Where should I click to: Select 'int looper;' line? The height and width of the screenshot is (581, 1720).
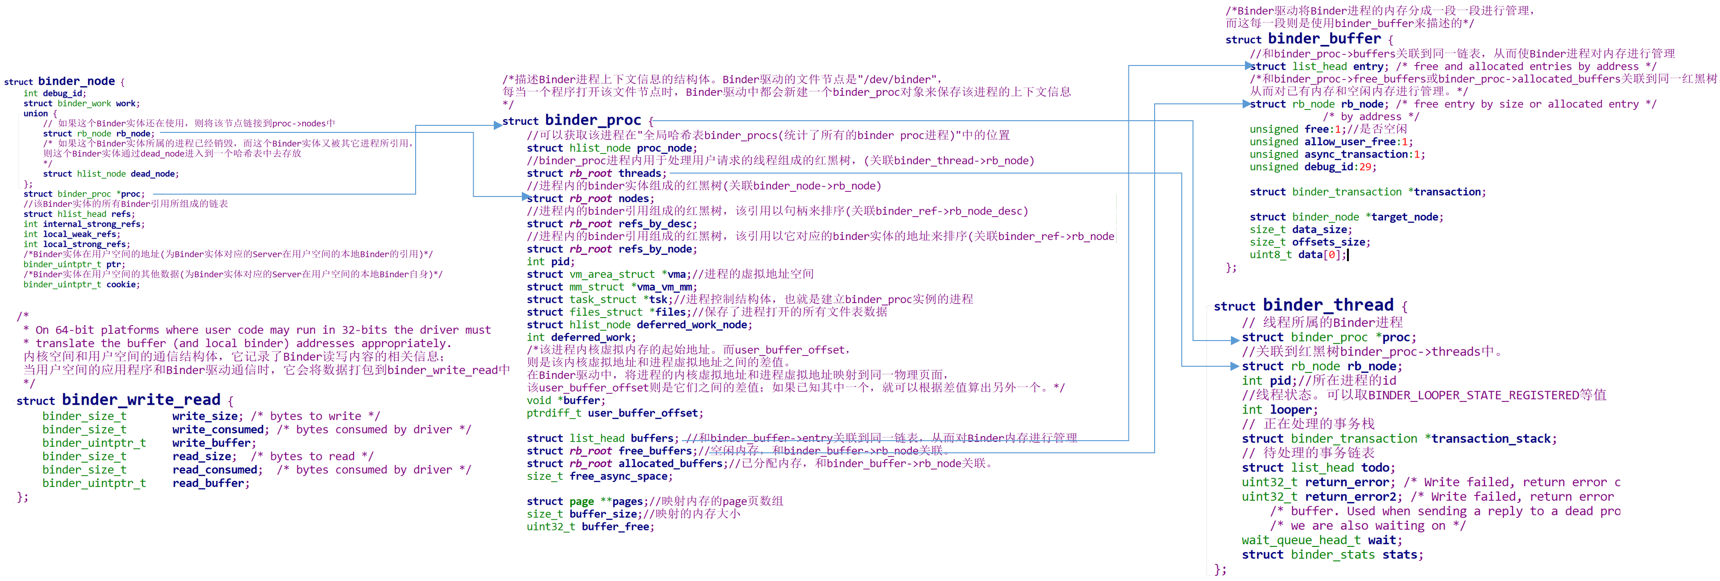coord(1280,410)
